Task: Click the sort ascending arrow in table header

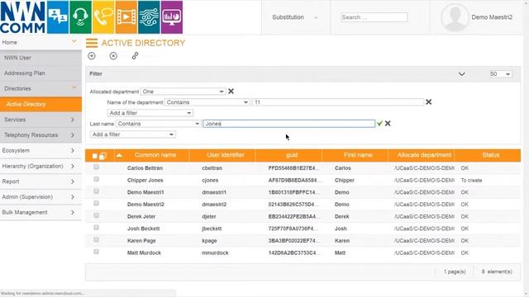Action: click(119, 155)
